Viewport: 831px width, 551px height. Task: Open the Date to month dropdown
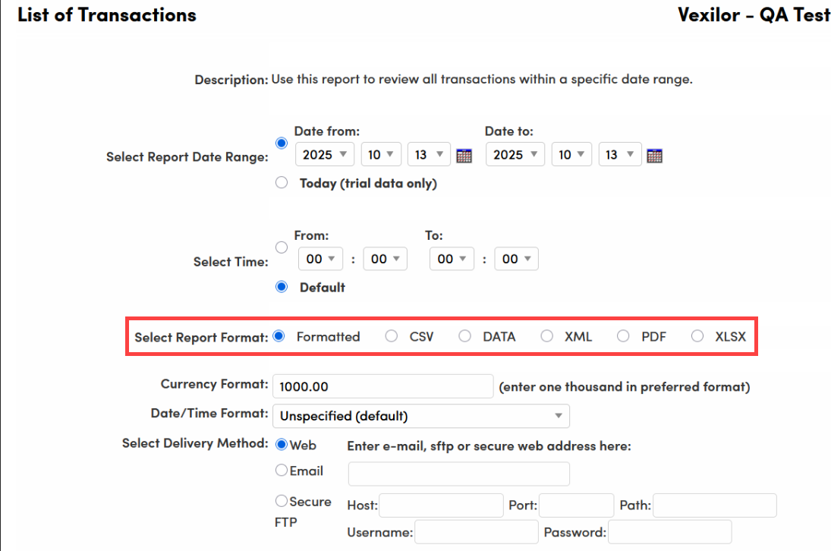click(x=571, y=154)
